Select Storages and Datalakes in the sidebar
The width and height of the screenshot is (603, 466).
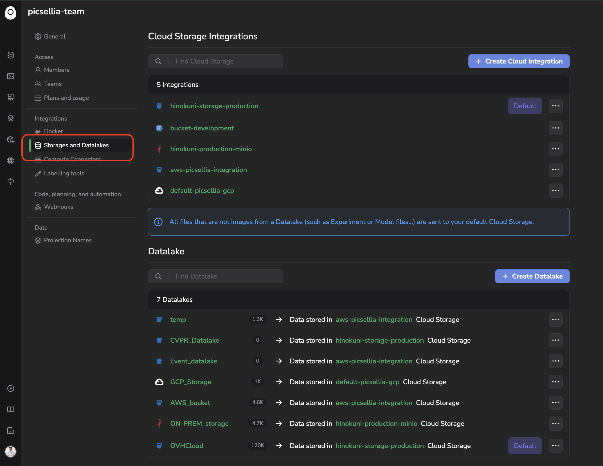(x=80, y=145)
